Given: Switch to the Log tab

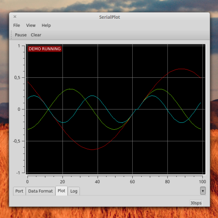Looking at the screenshot, I should click(74, 191).
